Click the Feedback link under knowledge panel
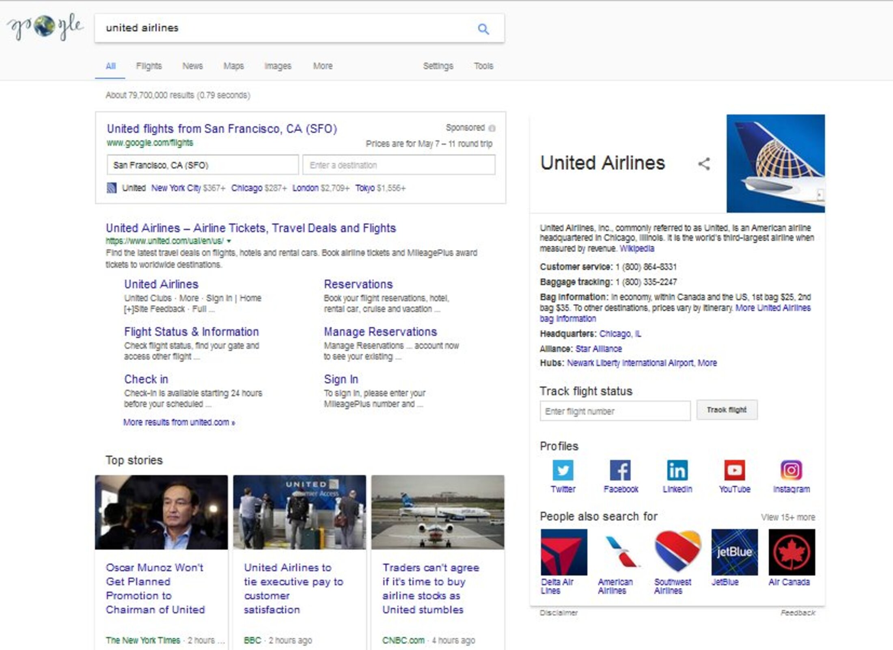893x650 pixels. tap(798, 613)
